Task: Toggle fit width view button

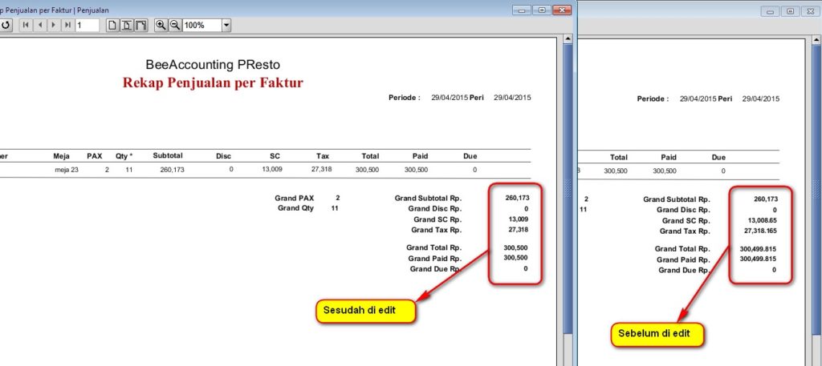Action: (141, 26)
